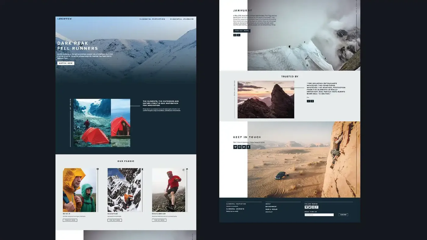427x240 pixels.
Task: Click footer Facebook icon under Follow Pertex
Action: tap(317, 207)
